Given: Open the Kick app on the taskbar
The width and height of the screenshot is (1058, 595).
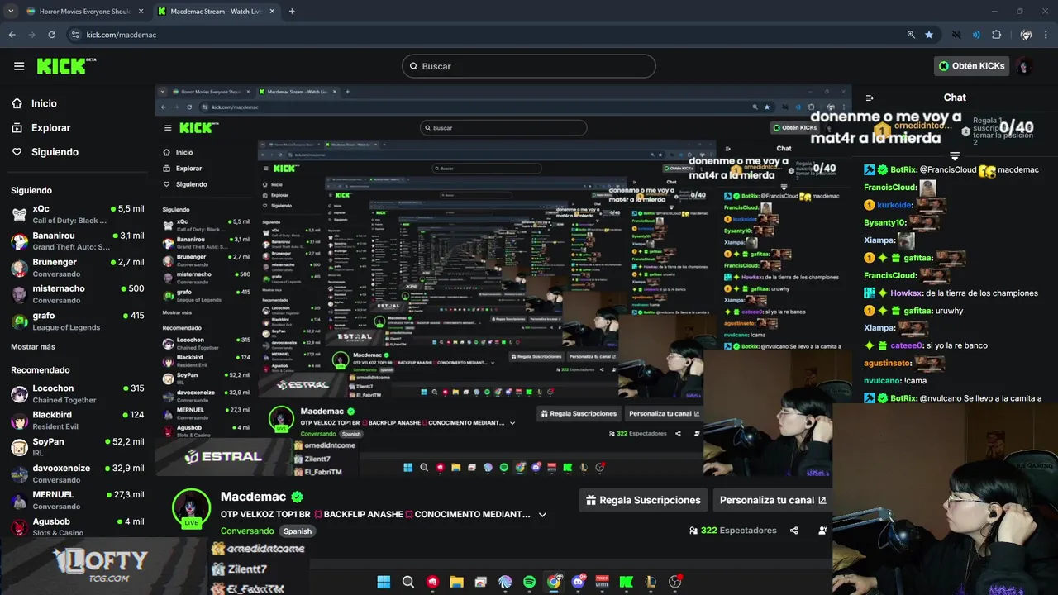Looking at the screenshot, I should (x=627, y=582).
